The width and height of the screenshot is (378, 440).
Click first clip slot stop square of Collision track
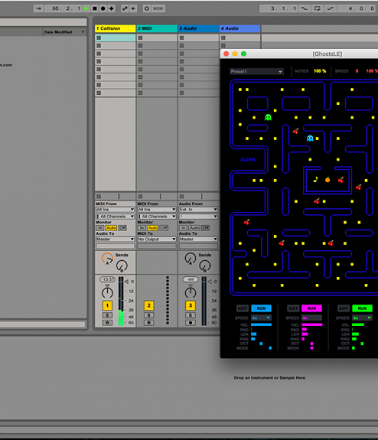[x=99, y=38]
